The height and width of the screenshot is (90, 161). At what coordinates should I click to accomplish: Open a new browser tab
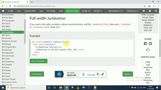click(32, 2)
